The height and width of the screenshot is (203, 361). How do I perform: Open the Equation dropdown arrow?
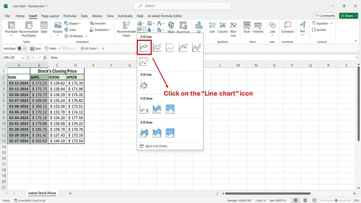[x=331, y=23]
